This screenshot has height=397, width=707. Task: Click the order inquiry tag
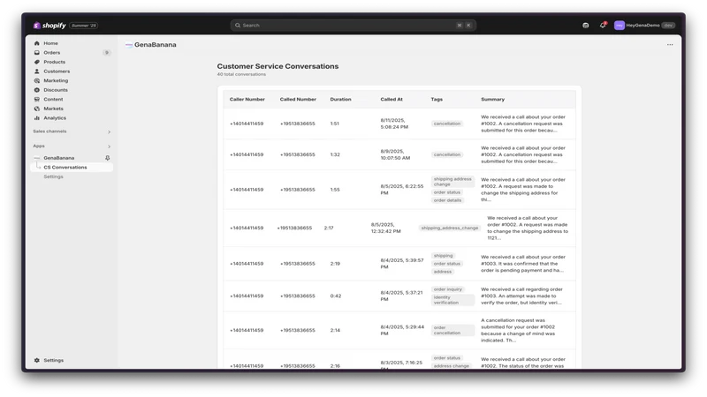point(448,289)
